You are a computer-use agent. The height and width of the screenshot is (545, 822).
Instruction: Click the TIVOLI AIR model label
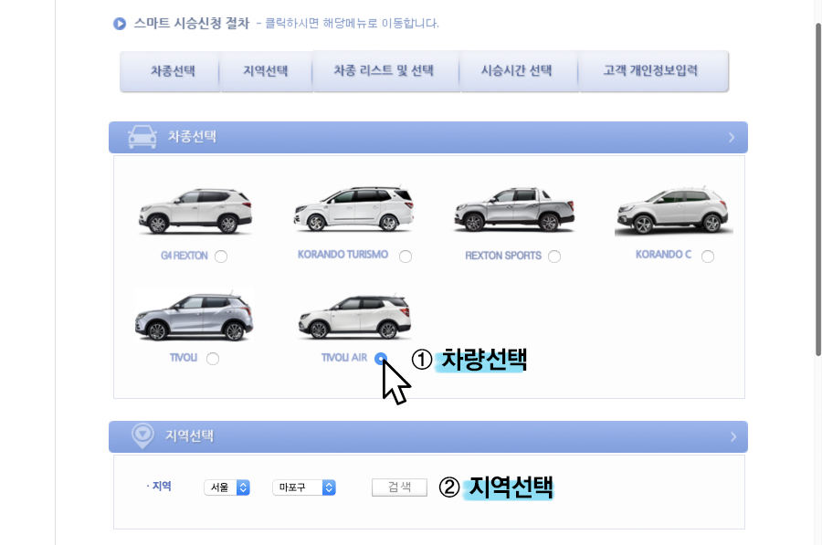point(344,358)
